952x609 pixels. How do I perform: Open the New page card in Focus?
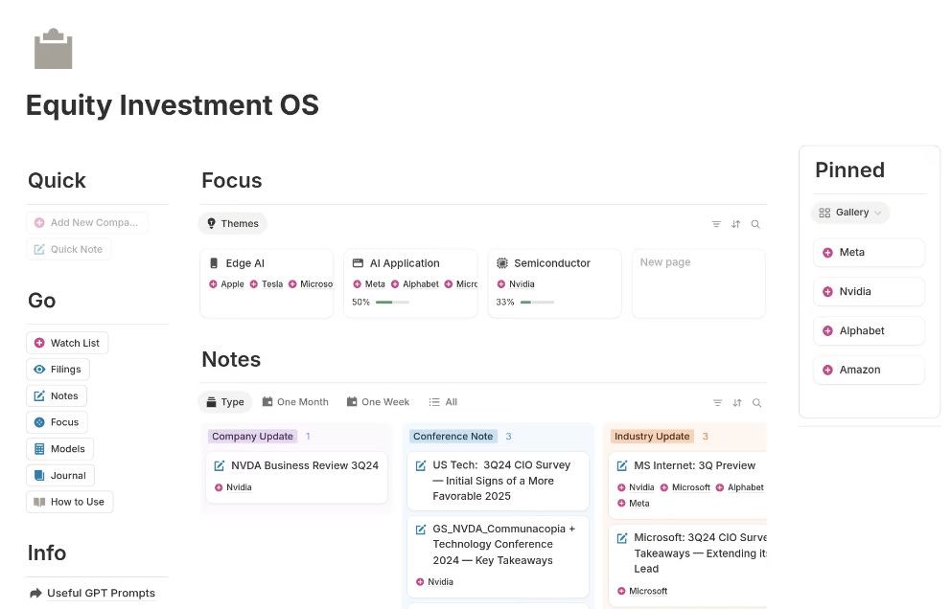(699, 283)
